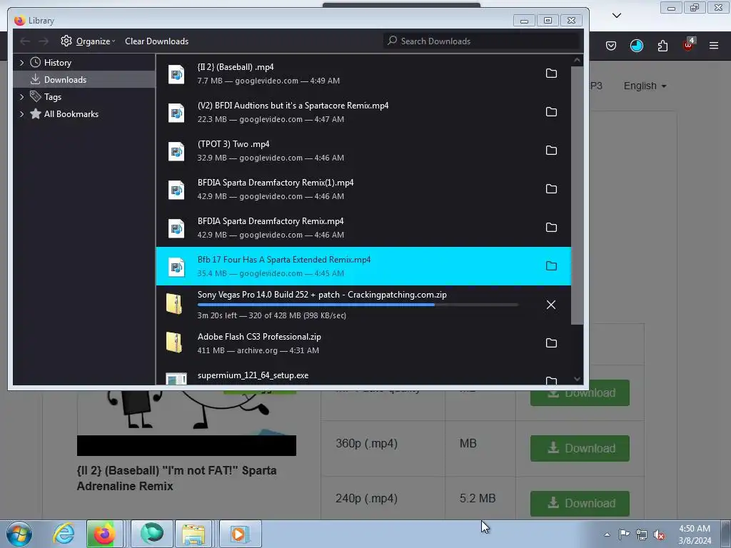
Task: Click the '411 MB — archive.org — 4:31 AM' text
Action: click(258, 350)
